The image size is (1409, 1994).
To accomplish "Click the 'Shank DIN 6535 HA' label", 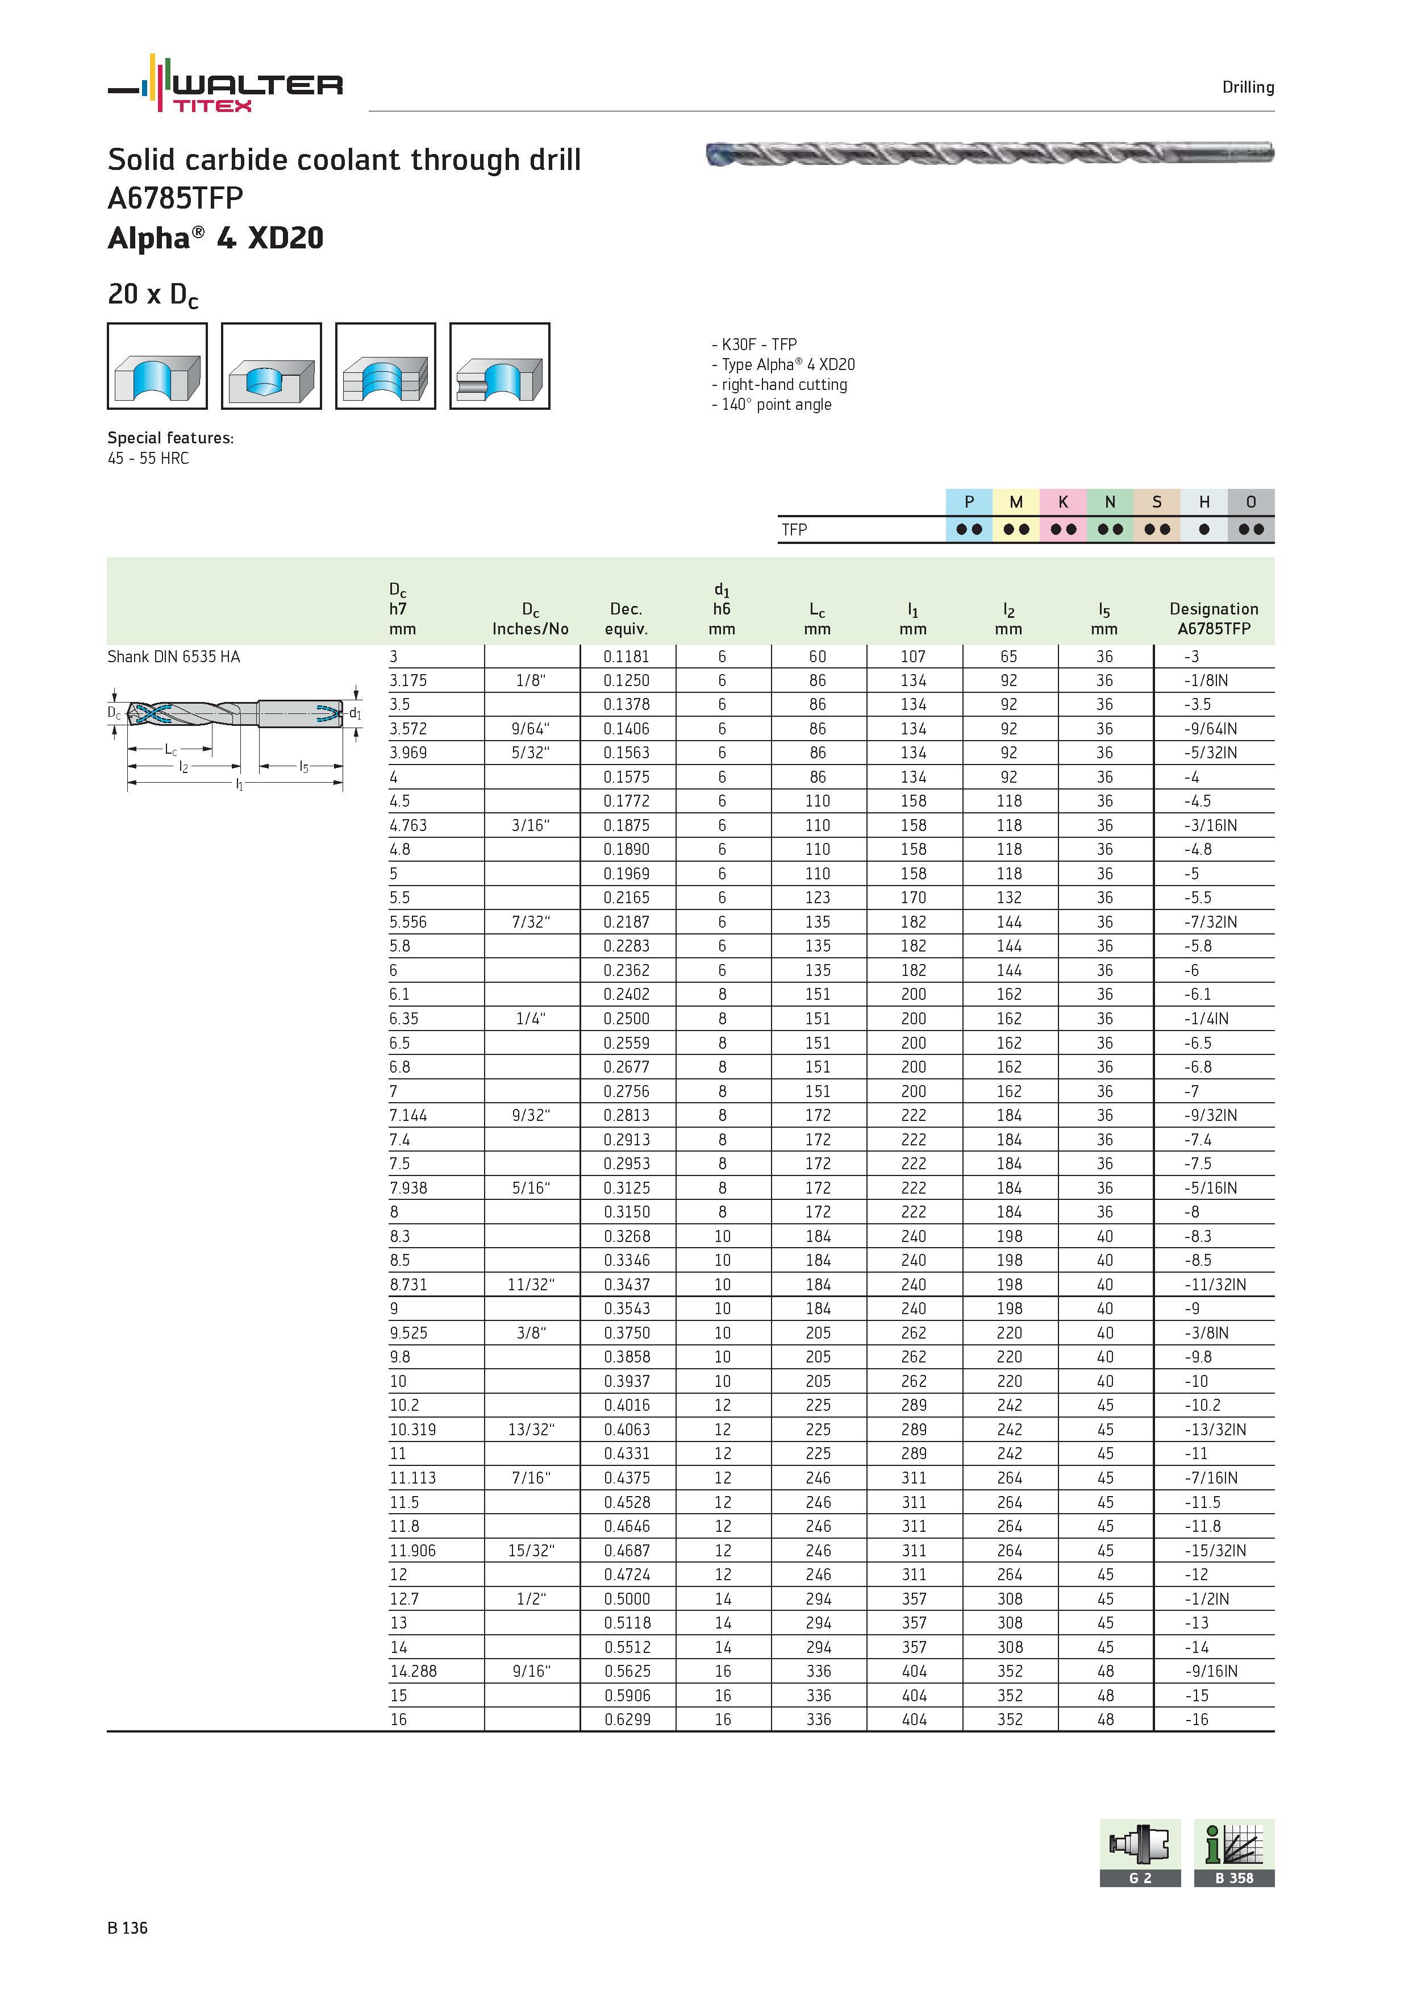I will (x=174, y=657).
